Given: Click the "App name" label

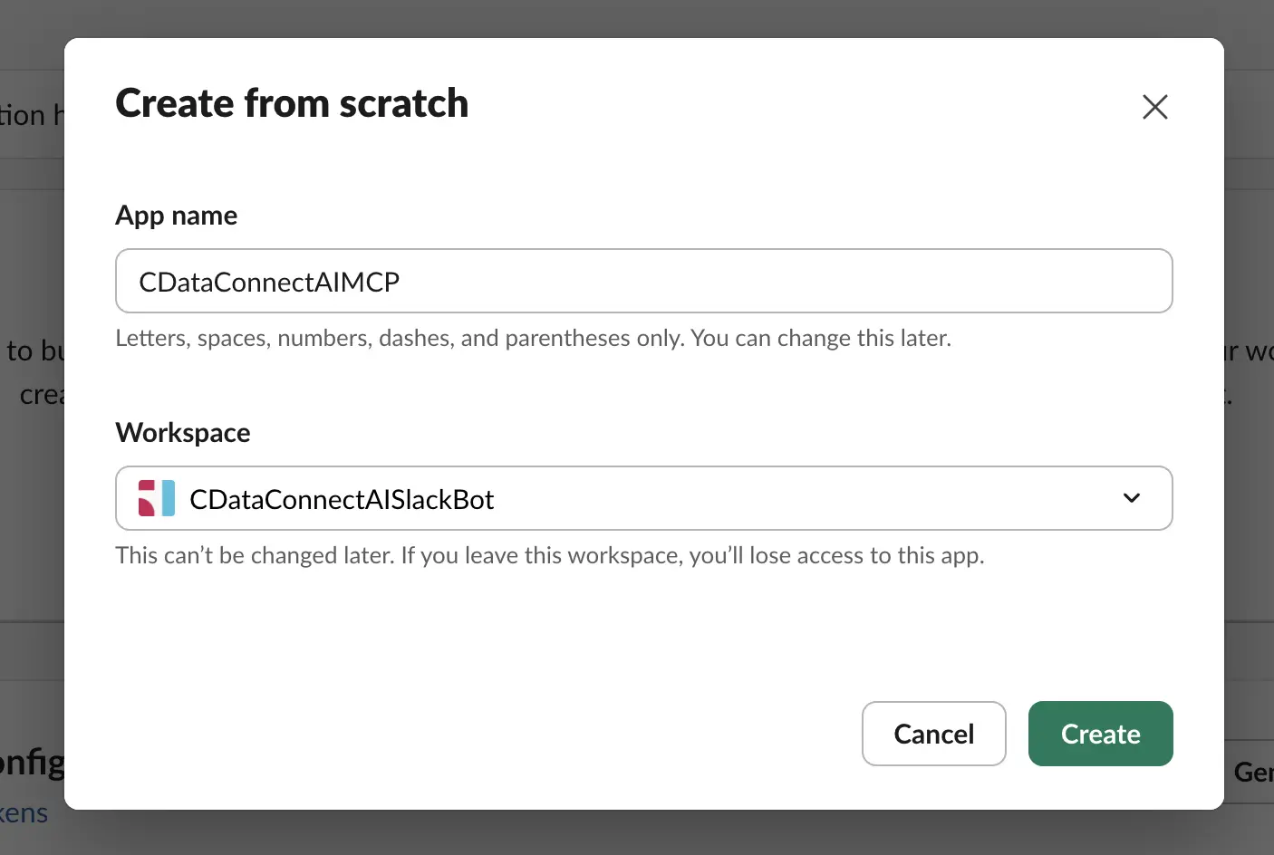Looking at the screenshot, I should 177,216.
